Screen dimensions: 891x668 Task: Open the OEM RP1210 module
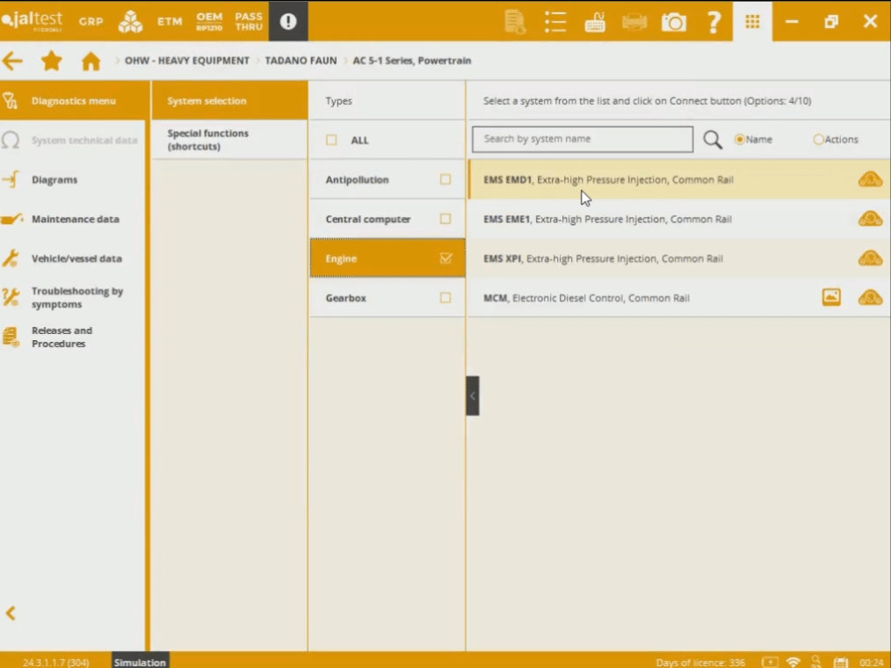click(209, 22)
